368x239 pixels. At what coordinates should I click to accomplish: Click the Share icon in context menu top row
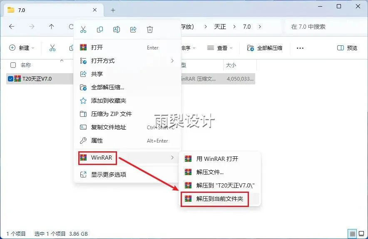(133, 30)
